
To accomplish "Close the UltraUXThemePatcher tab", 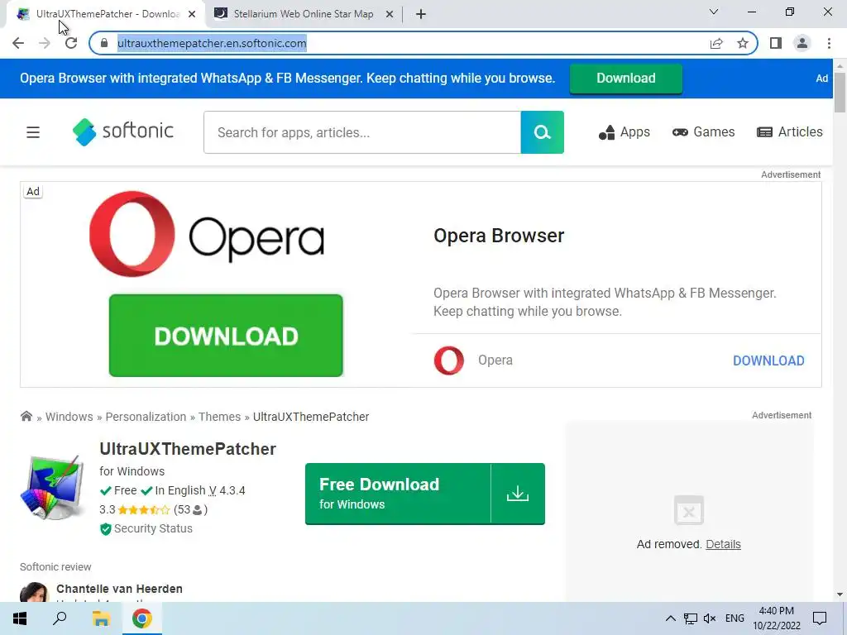I will tap(192, 15).
